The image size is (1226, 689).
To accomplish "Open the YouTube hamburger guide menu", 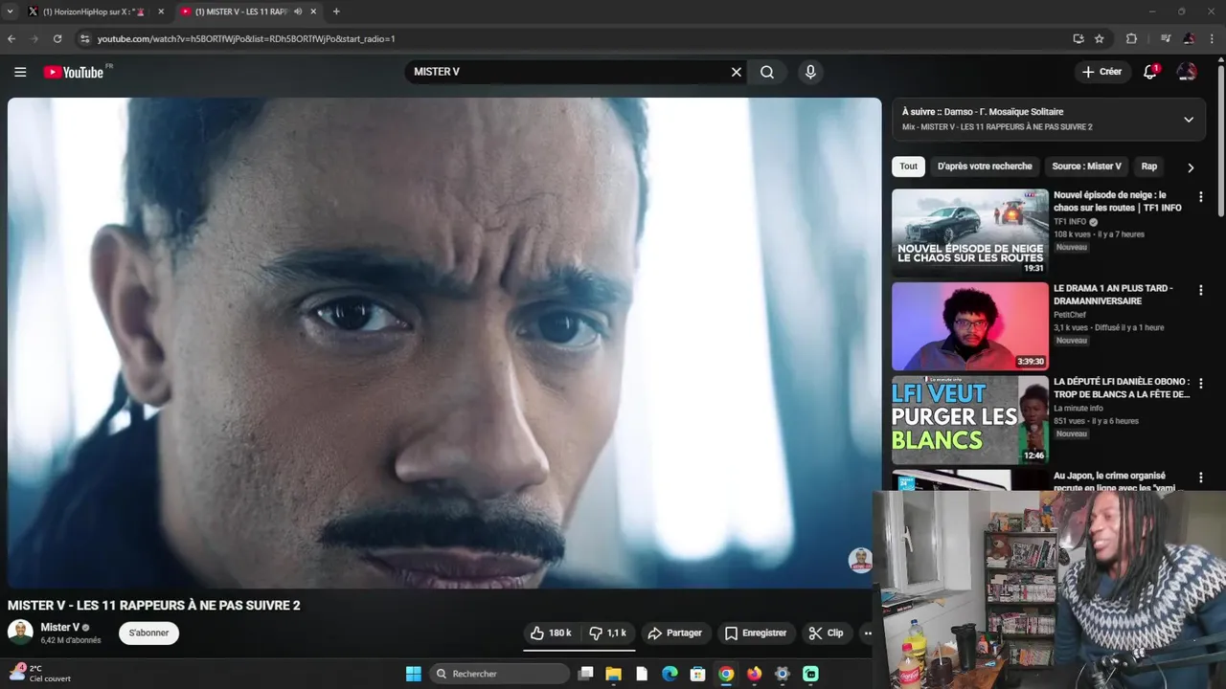I will (x=20, y=72).
